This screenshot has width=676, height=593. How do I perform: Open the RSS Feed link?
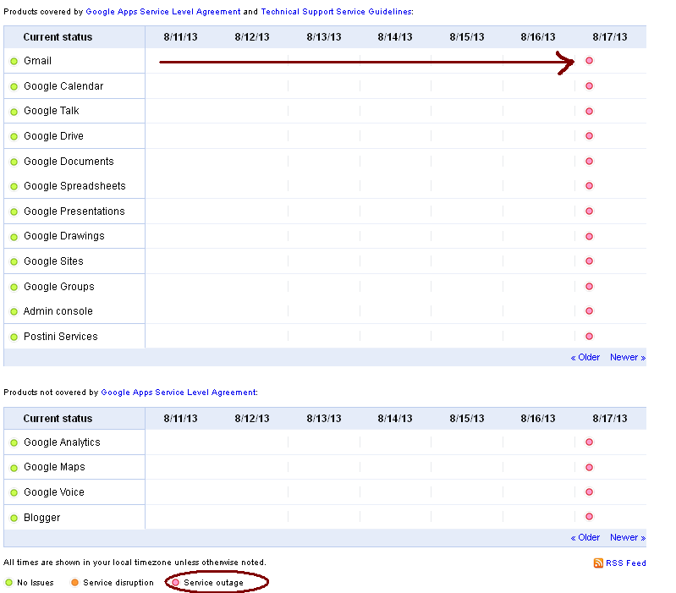point(625,563)
